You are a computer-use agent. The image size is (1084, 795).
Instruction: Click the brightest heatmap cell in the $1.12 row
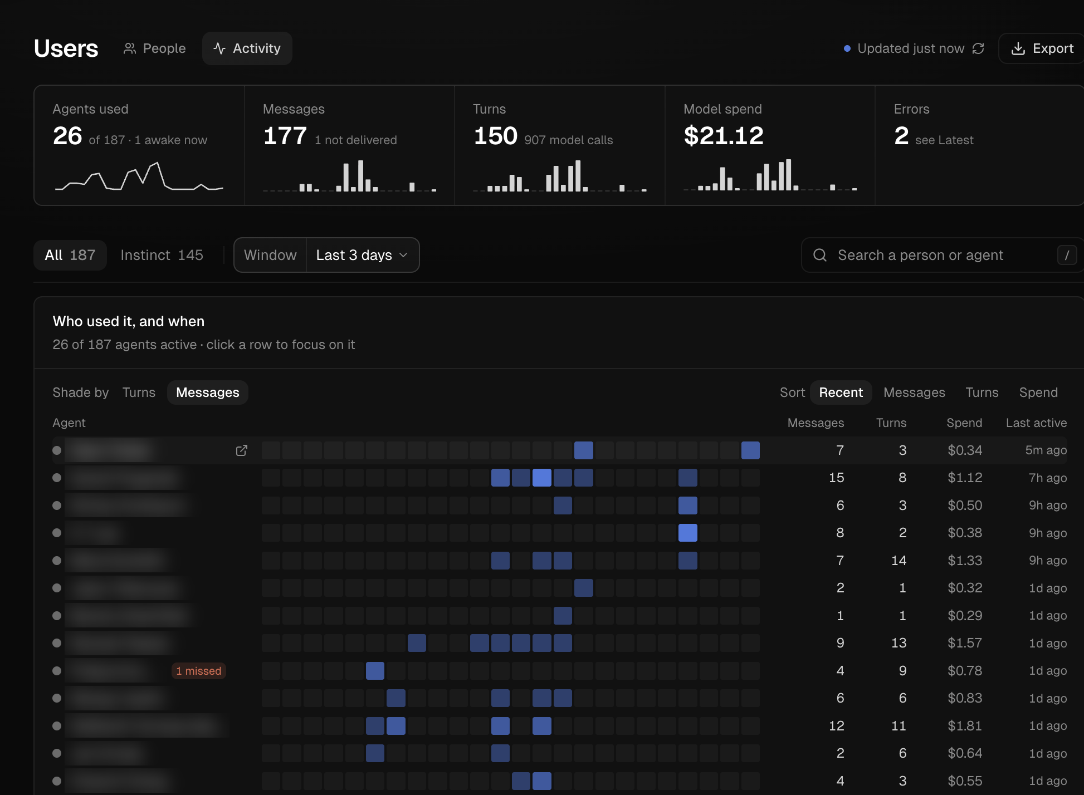tap(541, 478)
